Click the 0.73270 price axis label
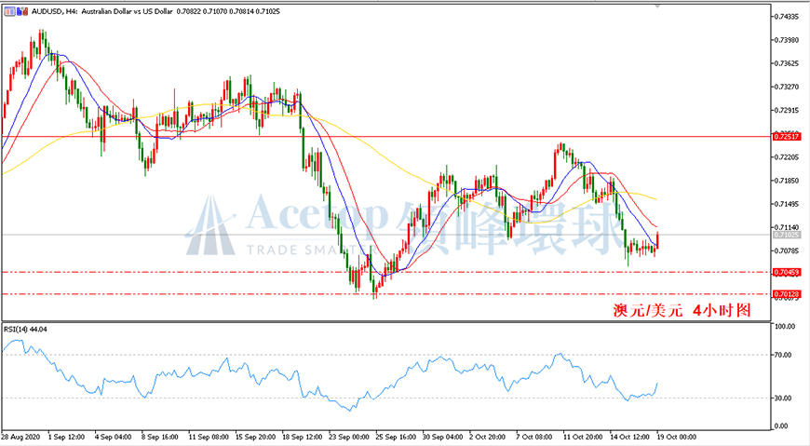Image resolution: width=810 pixels, height=446 pixels. click(x=786, y=87)
